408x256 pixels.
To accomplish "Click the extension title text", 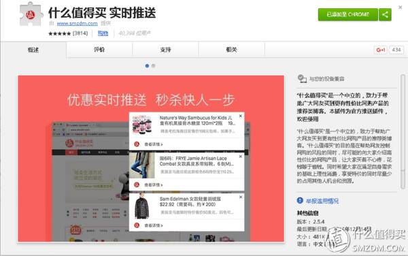I will coord(102,12).
